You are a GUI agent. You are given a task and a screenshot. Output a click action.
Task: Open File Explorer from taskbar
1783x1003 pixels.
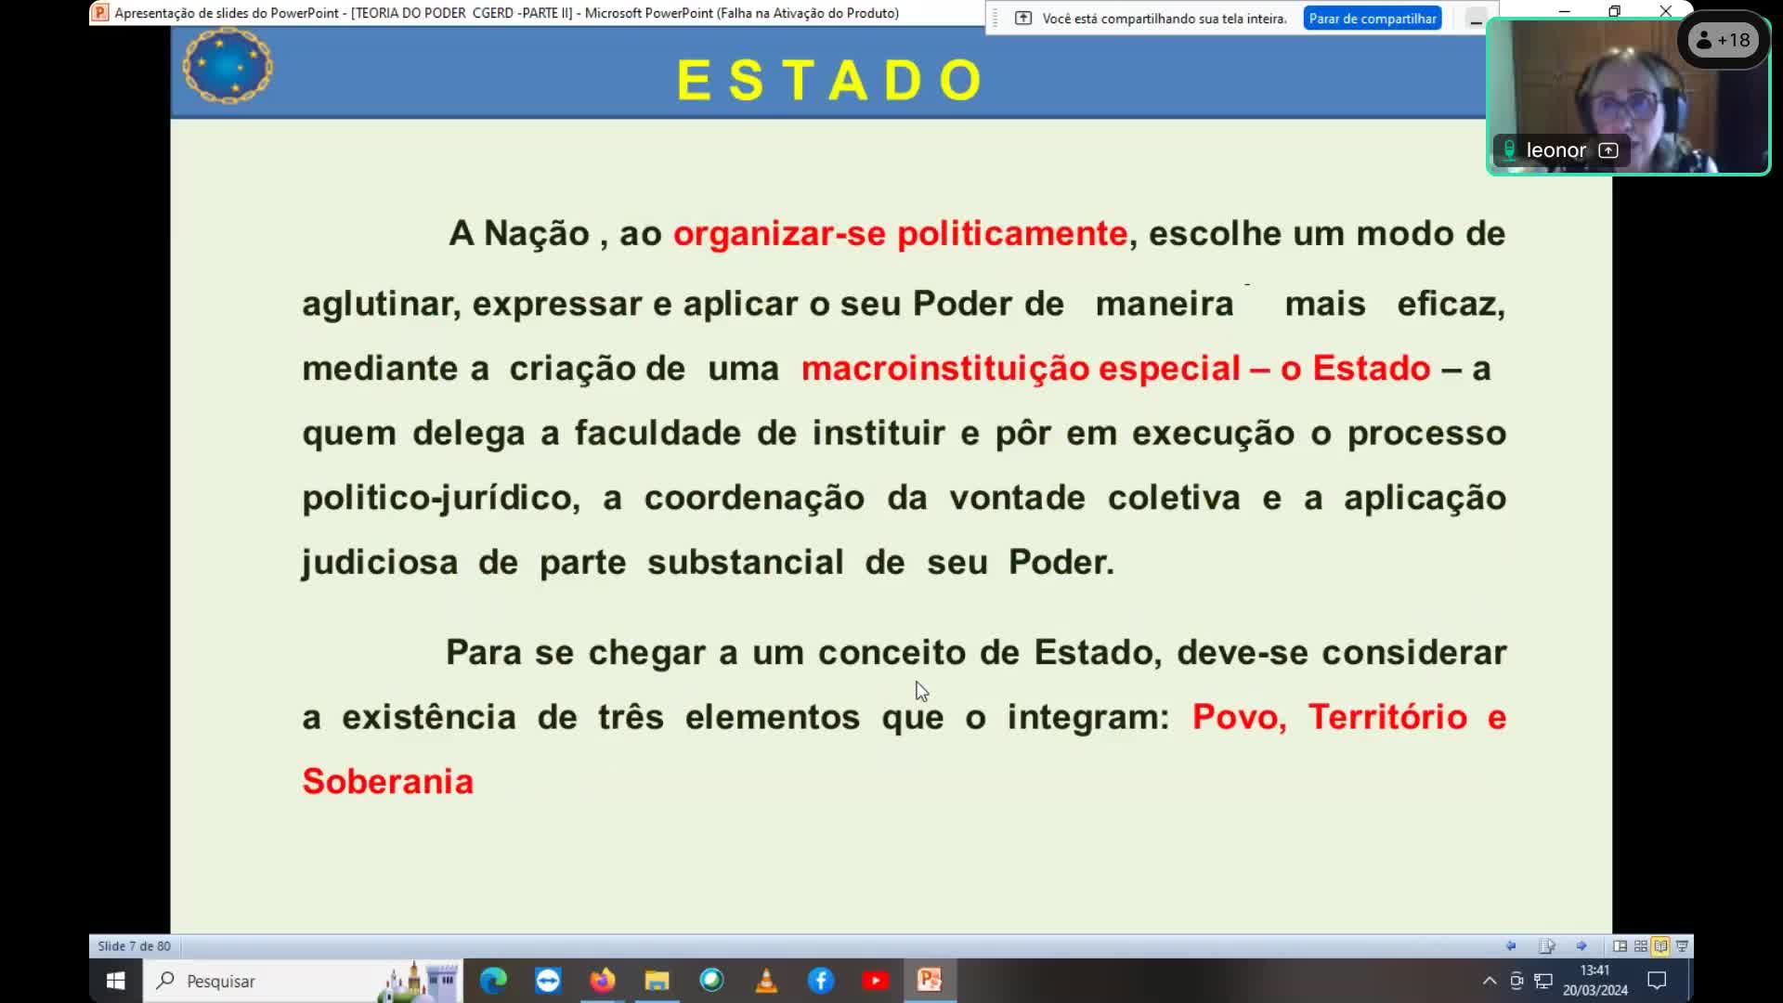(657, 981)
